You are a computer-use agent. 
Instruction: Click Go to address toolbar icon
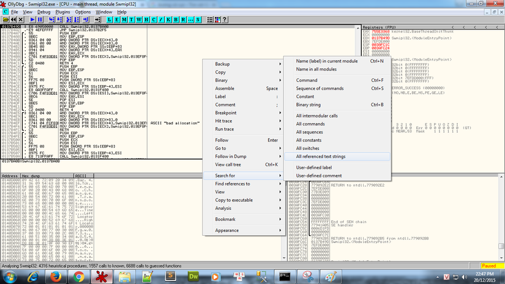pos(97,20)
